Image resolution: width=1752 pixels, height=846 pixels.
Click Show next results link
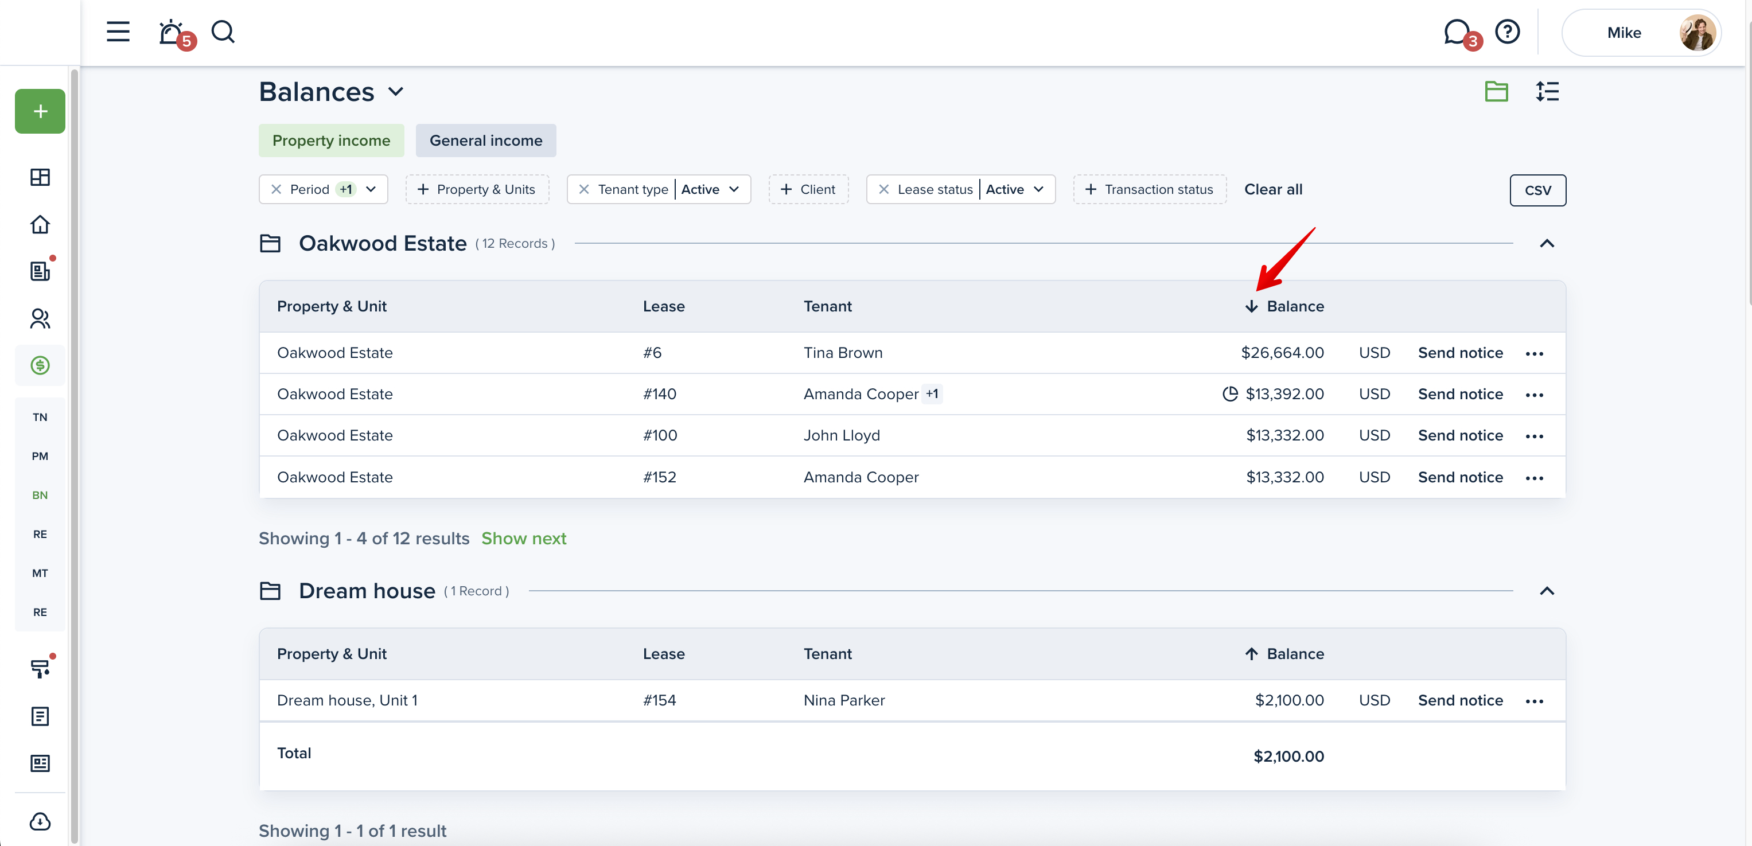[524, 539]
